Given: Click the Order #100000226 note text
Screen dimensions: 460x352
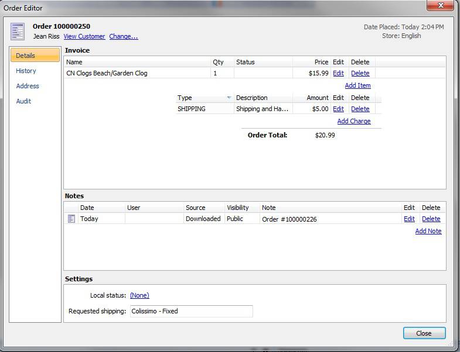Looking at the screenshot, I should point(289,219).
